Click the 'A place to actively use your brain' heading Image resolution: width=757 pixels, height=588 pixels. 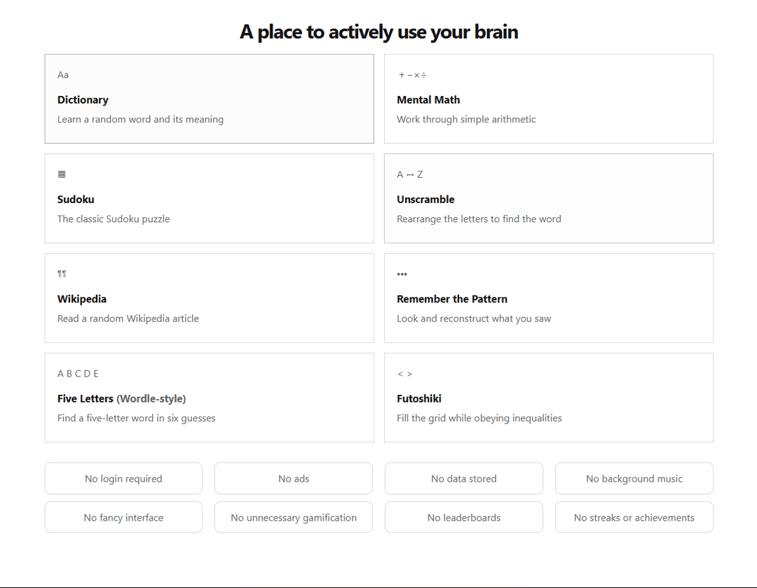coord(379,31)
